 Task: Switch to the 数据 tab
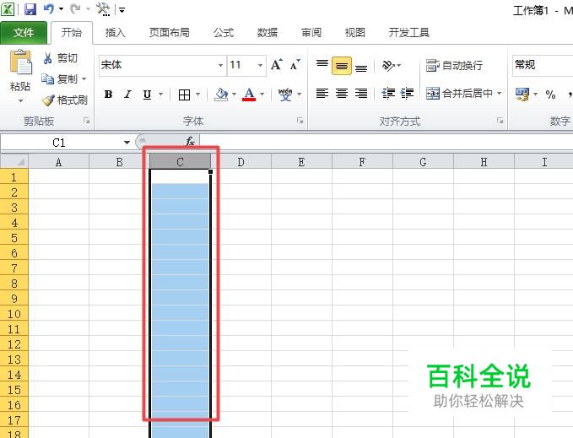click(268, 33)
